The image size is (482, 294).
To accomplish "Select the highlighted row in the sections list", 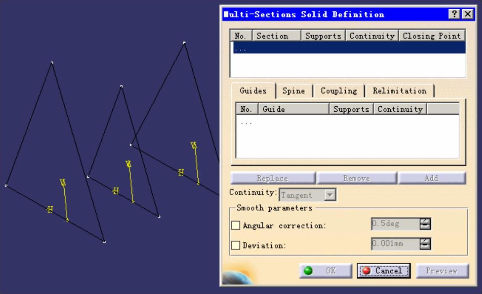I will coord(349,48).
